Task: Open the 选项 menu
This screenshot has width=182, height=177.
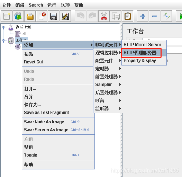Action: tap(65, 5)
